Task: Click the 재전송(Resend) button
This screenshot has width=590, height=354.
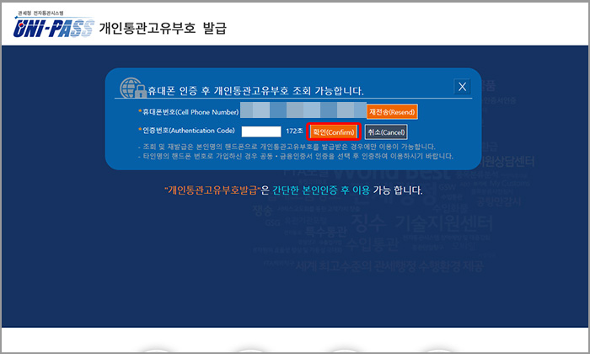Action: click(x=392, y=112)
